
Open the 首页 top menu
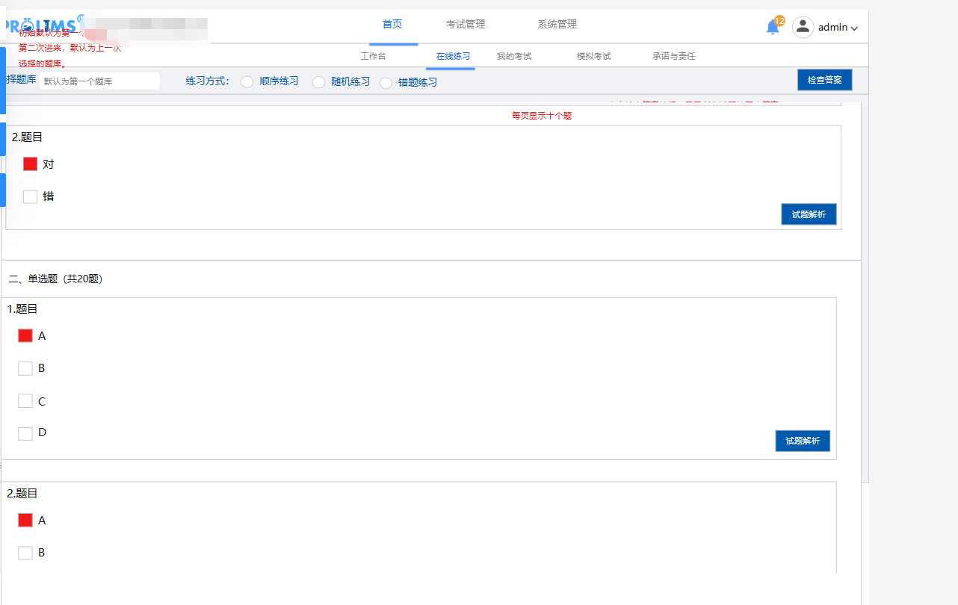(x=392, y=24)
